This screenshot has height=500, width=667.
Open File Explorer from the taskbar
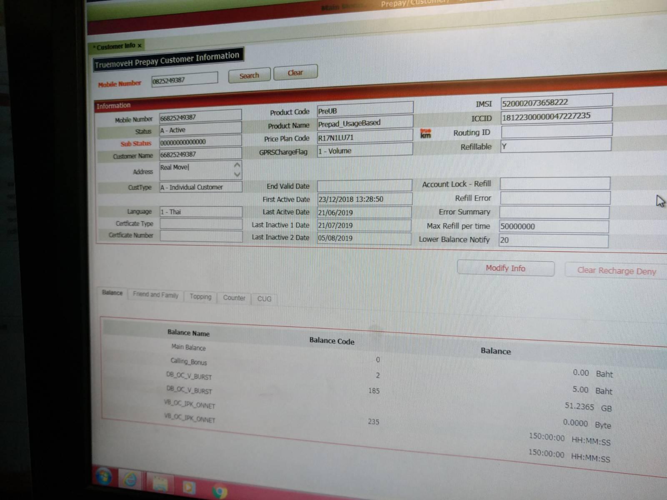click(x=160, y=484)
